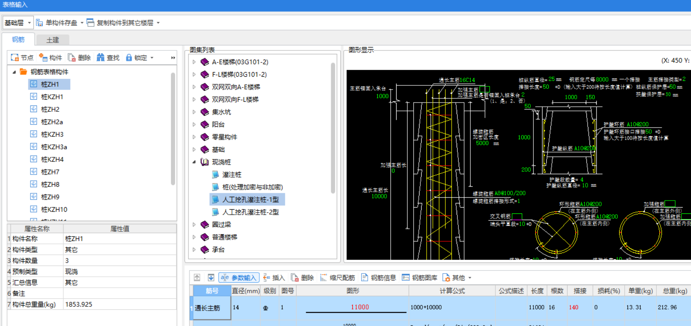This screenshot has width=691, height=326.
Task: Select 人工挖孔灌注桩-2型 drawing item
Action: click(250, 212)
